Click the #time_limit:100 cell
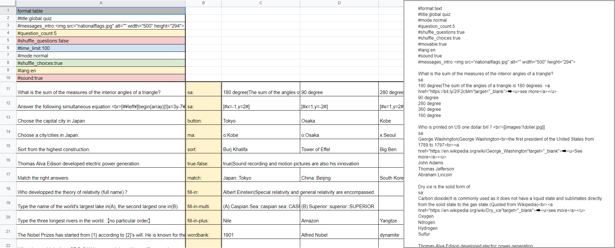615x248 pixels. [101, 48]
